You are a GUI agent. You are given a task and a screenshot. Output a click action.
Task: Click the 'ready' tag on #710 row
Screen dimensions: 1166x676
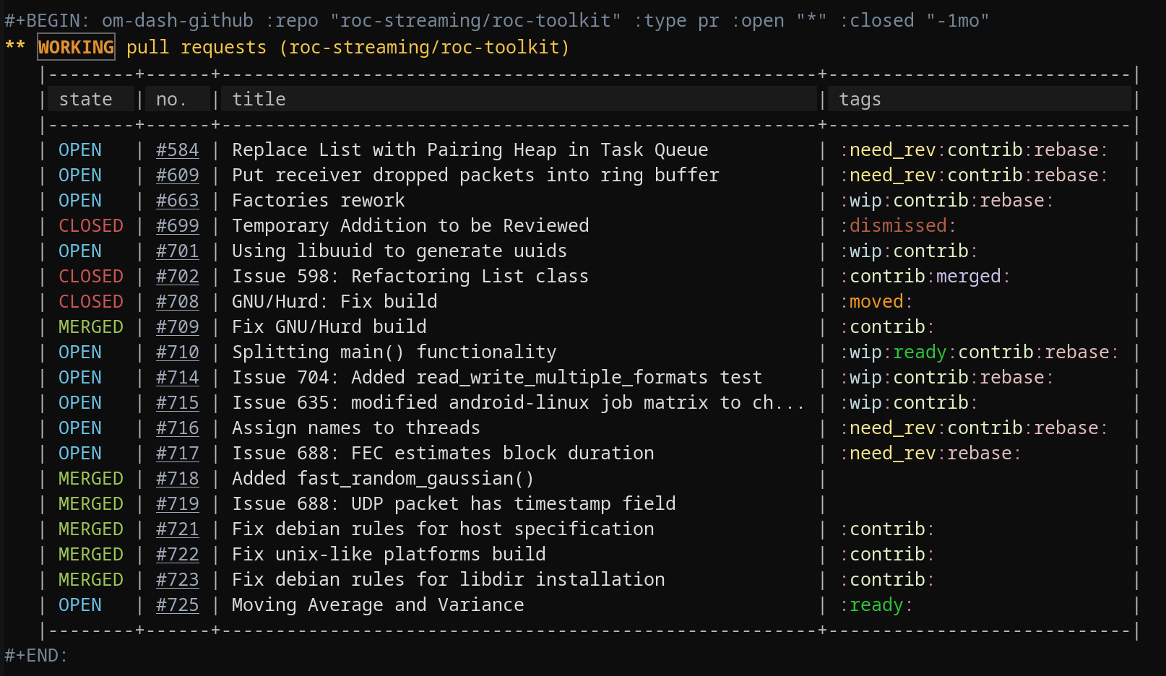click(920, 352)
